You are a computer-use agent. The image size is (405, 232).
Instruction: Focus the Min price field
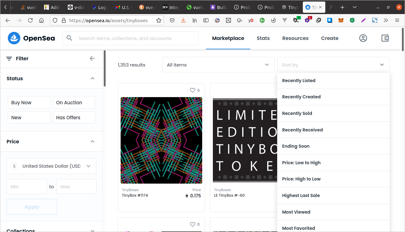click(27, 186)
